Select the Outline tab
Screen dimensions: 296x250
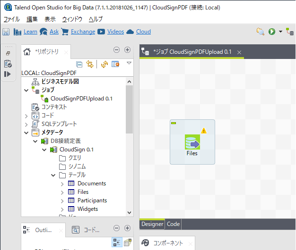44,230
